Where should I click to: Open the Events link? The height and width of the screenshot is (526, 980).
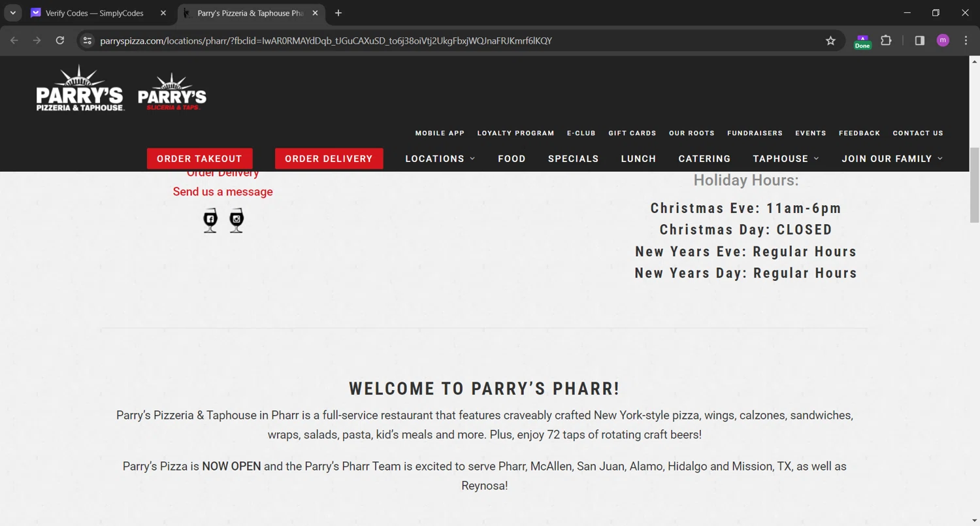click(x=811, y=133)
